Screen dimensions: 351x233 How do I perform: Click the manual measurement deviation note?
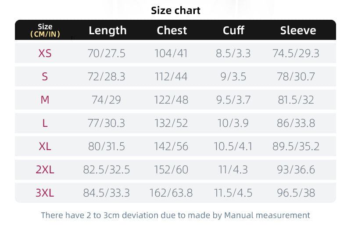click(175, 215)
